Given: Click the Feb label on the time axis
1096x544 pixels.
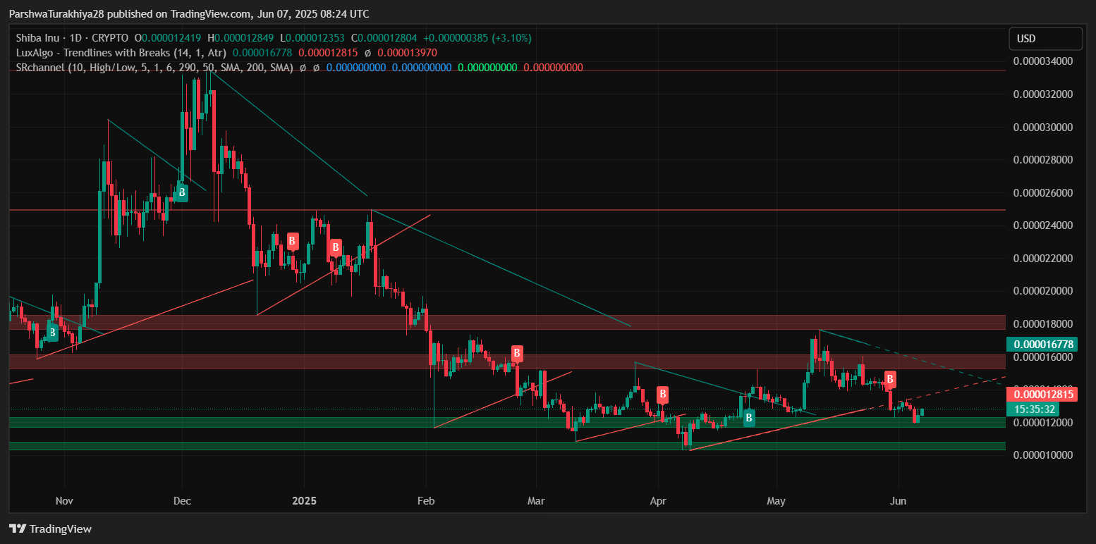Looking at the screenshot, I should point(425,501).
